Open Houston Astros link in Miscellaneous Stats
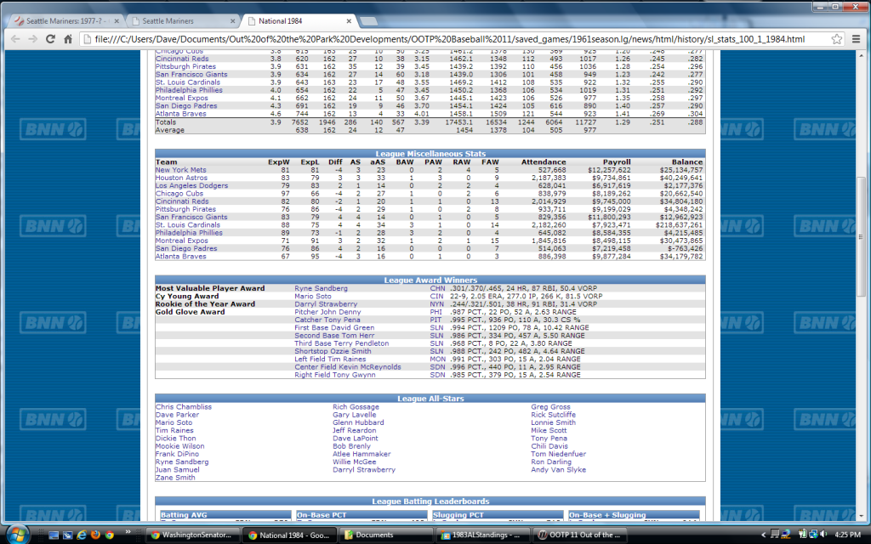 point(181,178)
